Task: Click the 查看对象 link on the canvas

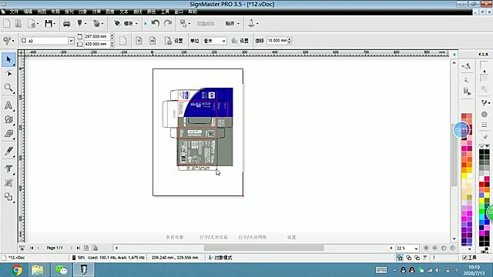Action: [175, 237]
